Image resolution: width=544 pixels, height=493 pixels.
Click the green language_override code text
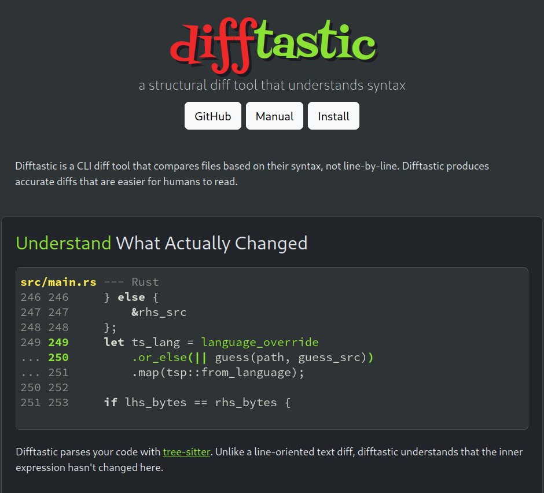[x=260, y=343]
